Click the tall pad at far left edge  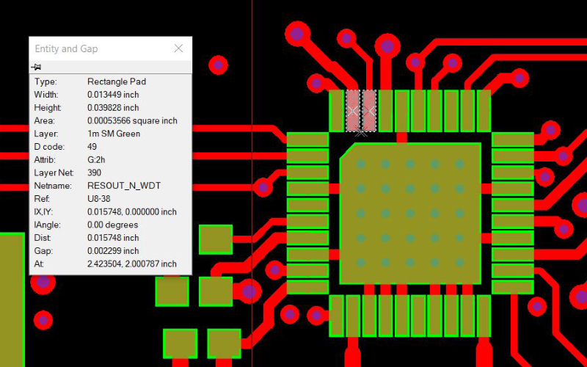coord(11,294)
